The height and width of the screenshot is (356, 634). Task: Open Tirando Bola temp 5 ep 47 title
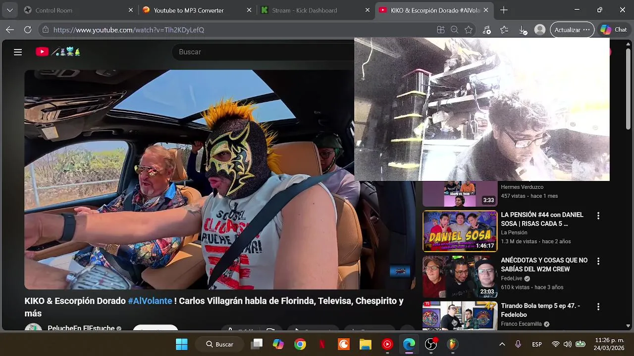(540, 310)
